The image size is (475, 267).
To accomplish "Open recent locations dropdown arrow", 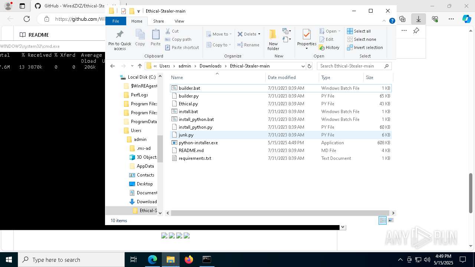I will click(132, 66).
